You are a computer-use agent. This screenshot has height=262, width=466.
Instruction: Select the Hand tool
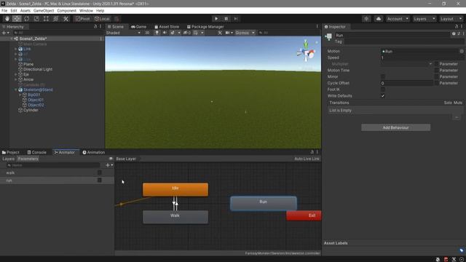(x=7, y=19)
